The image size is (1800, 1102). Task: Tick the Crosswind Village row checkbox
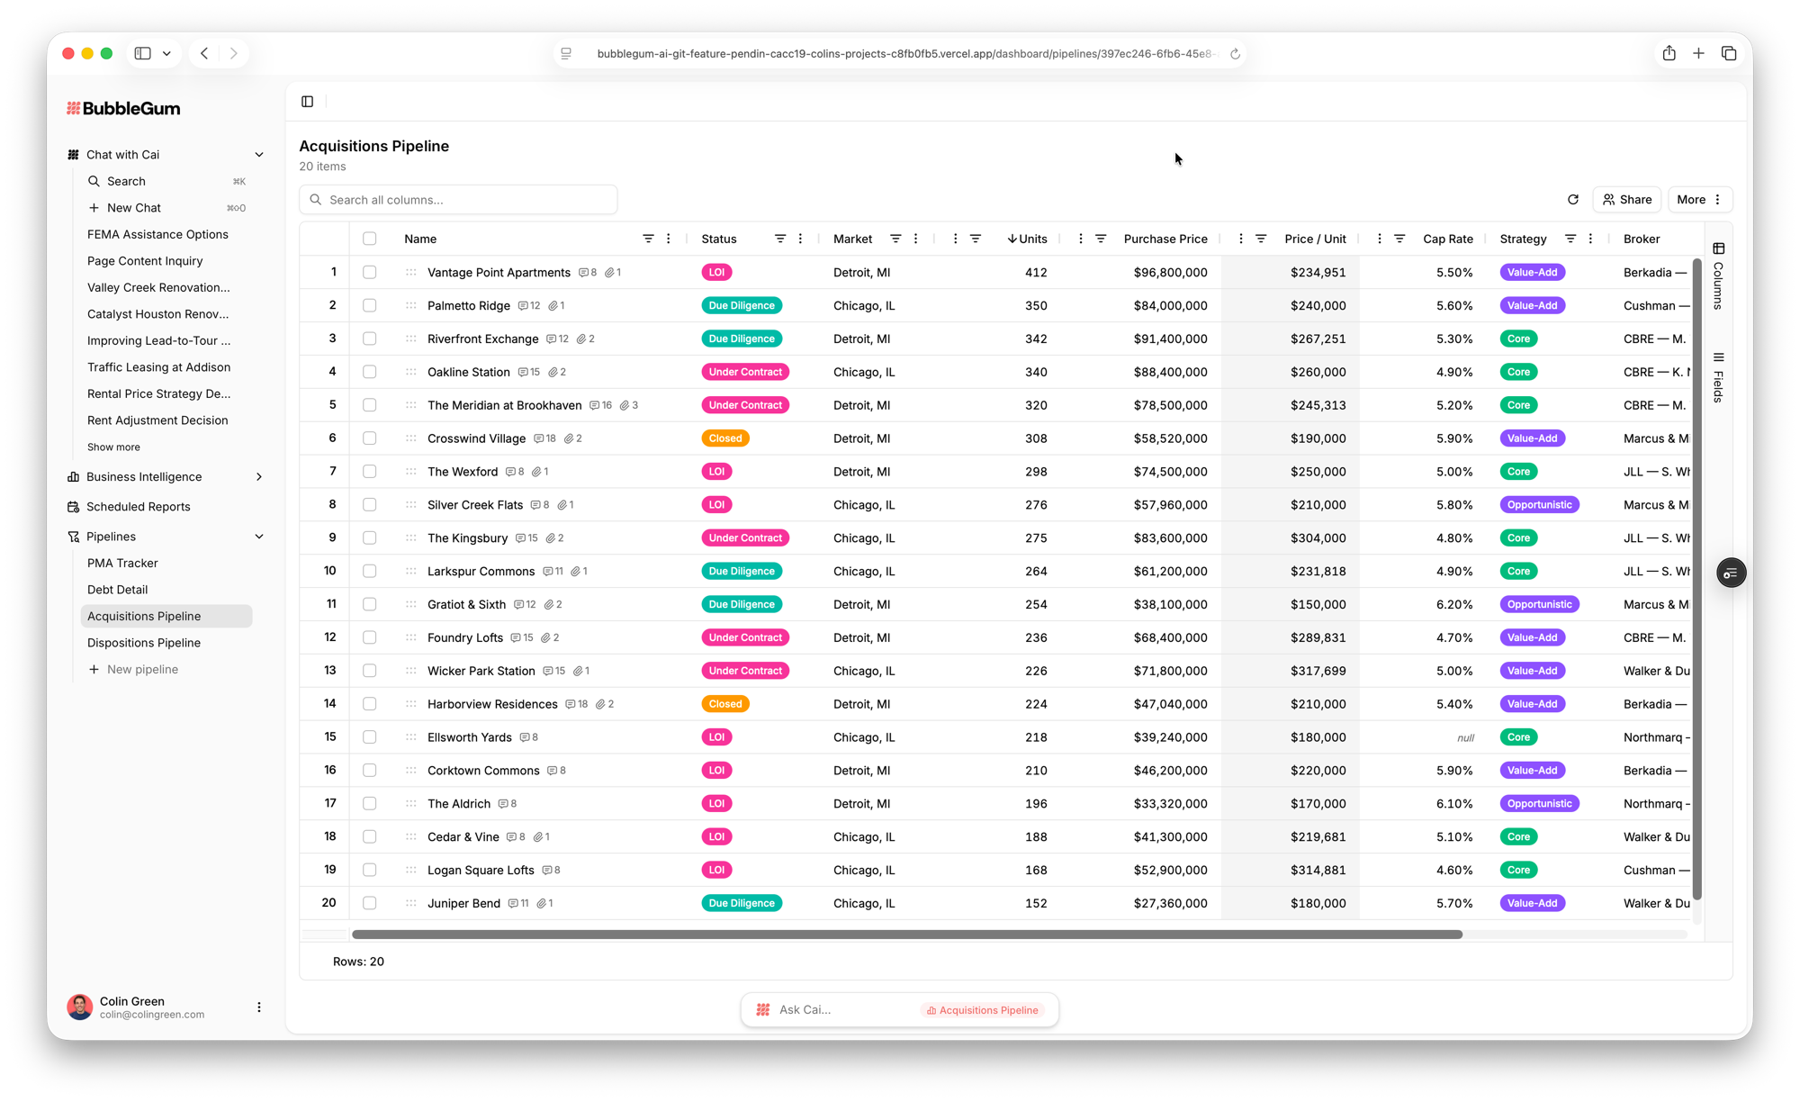370,438
